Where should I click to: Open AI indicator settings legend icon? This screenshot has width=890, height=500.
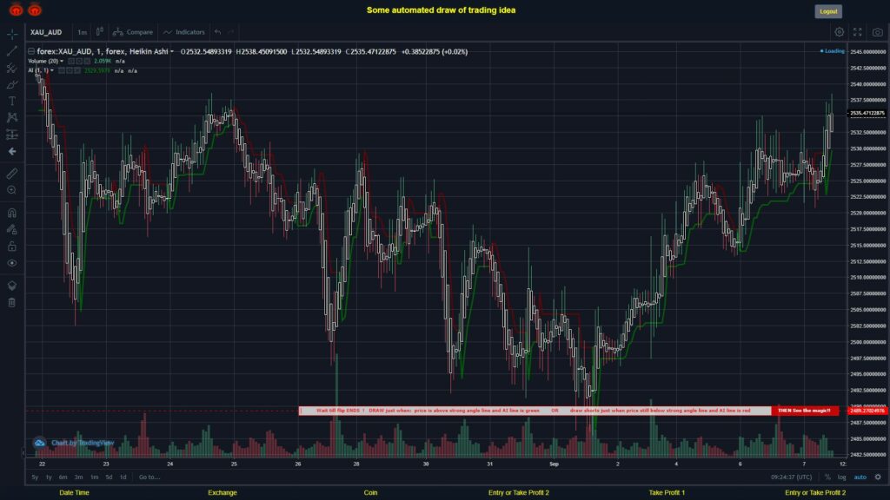click(70, 71)
